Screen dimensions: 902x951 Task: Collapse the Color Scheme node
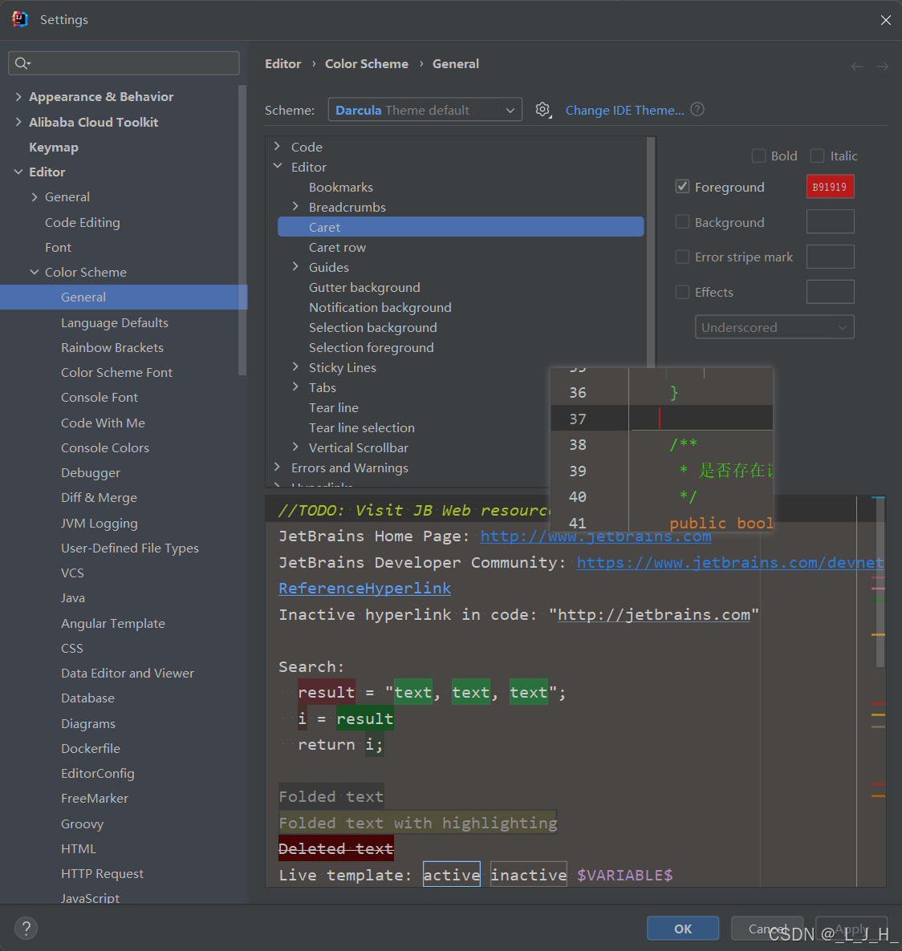(x=35, y=273)
